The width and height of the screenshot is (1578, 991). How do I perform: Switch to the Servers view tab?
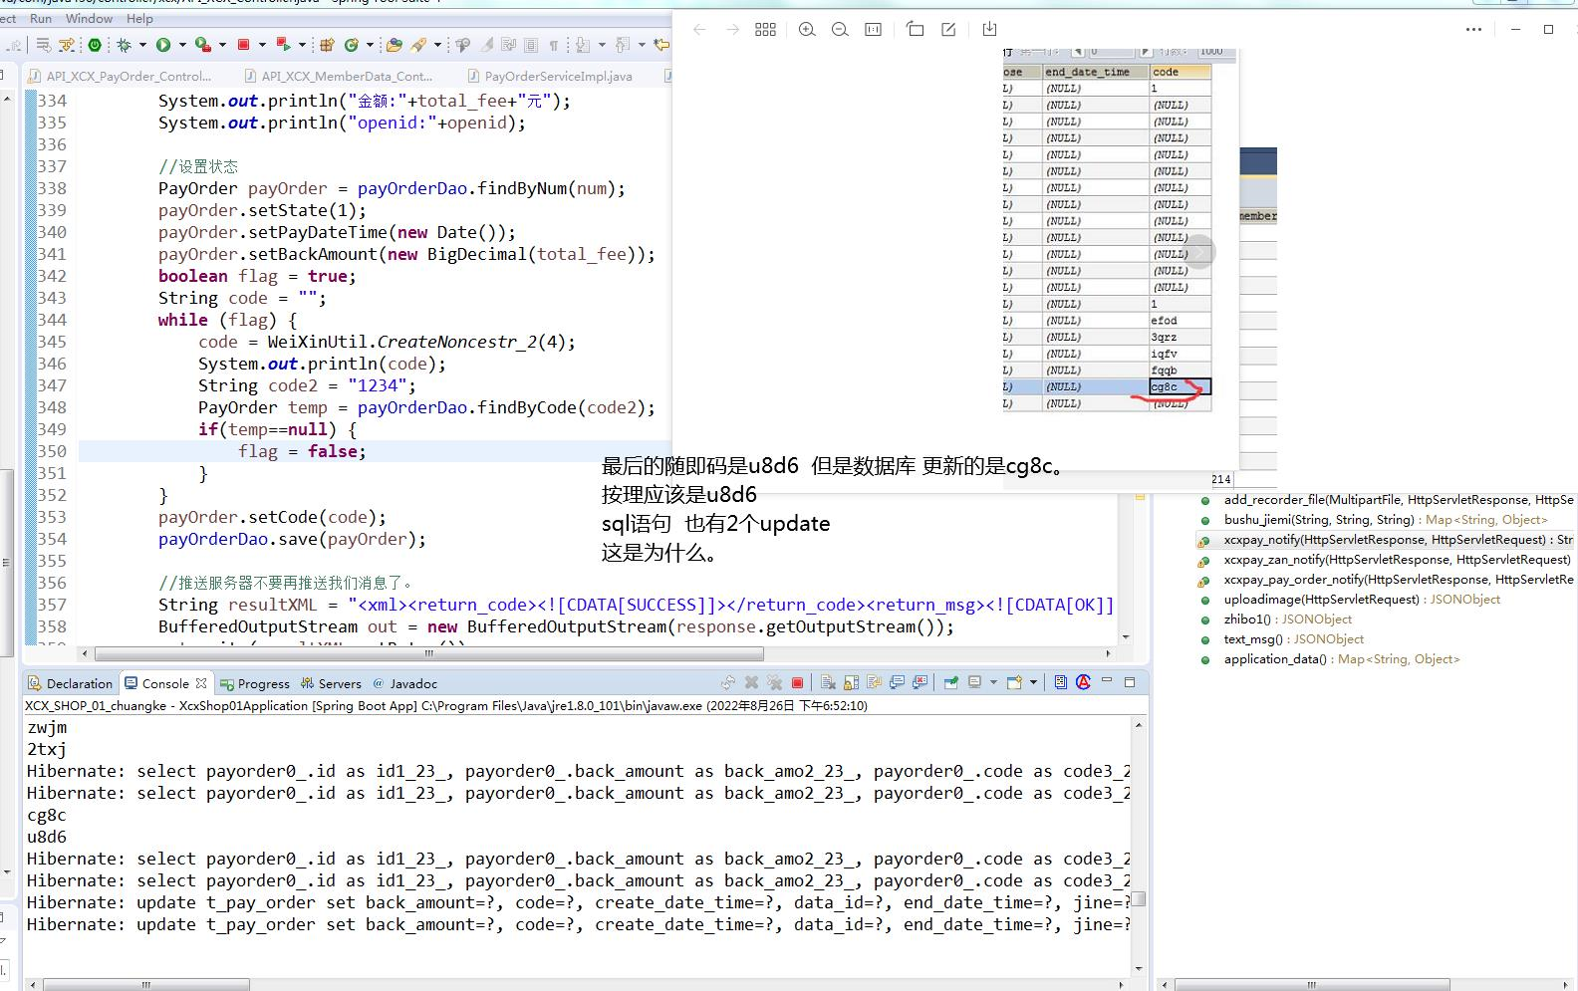(x=331, y=683)
